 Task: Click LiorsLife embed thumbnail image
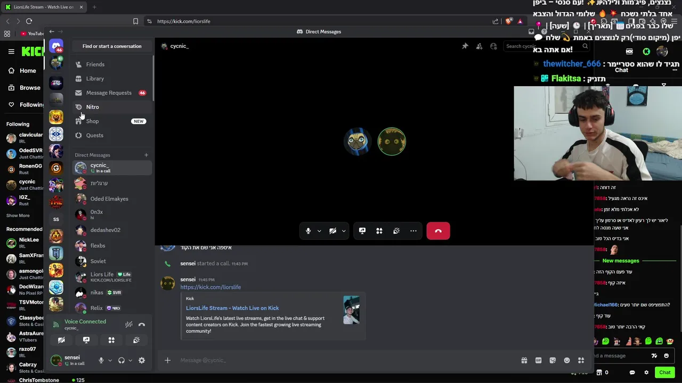coord(351,310)
